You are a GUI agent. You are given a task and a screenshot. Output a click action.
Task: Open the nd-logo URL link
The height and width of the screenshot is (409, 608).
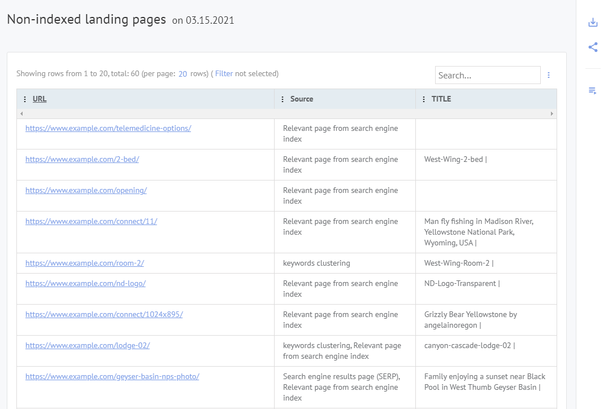pos(85,283)
